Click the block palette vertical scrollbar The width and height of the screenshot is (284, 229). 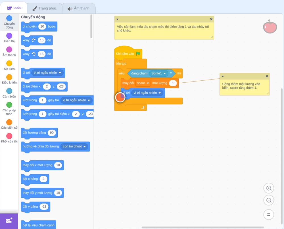(91, 26)
